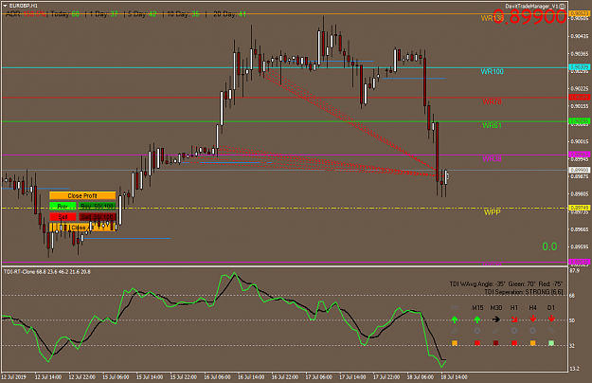Click the dark green Buy 50/100 button
592x383 pixels.
tap(97, 207)
